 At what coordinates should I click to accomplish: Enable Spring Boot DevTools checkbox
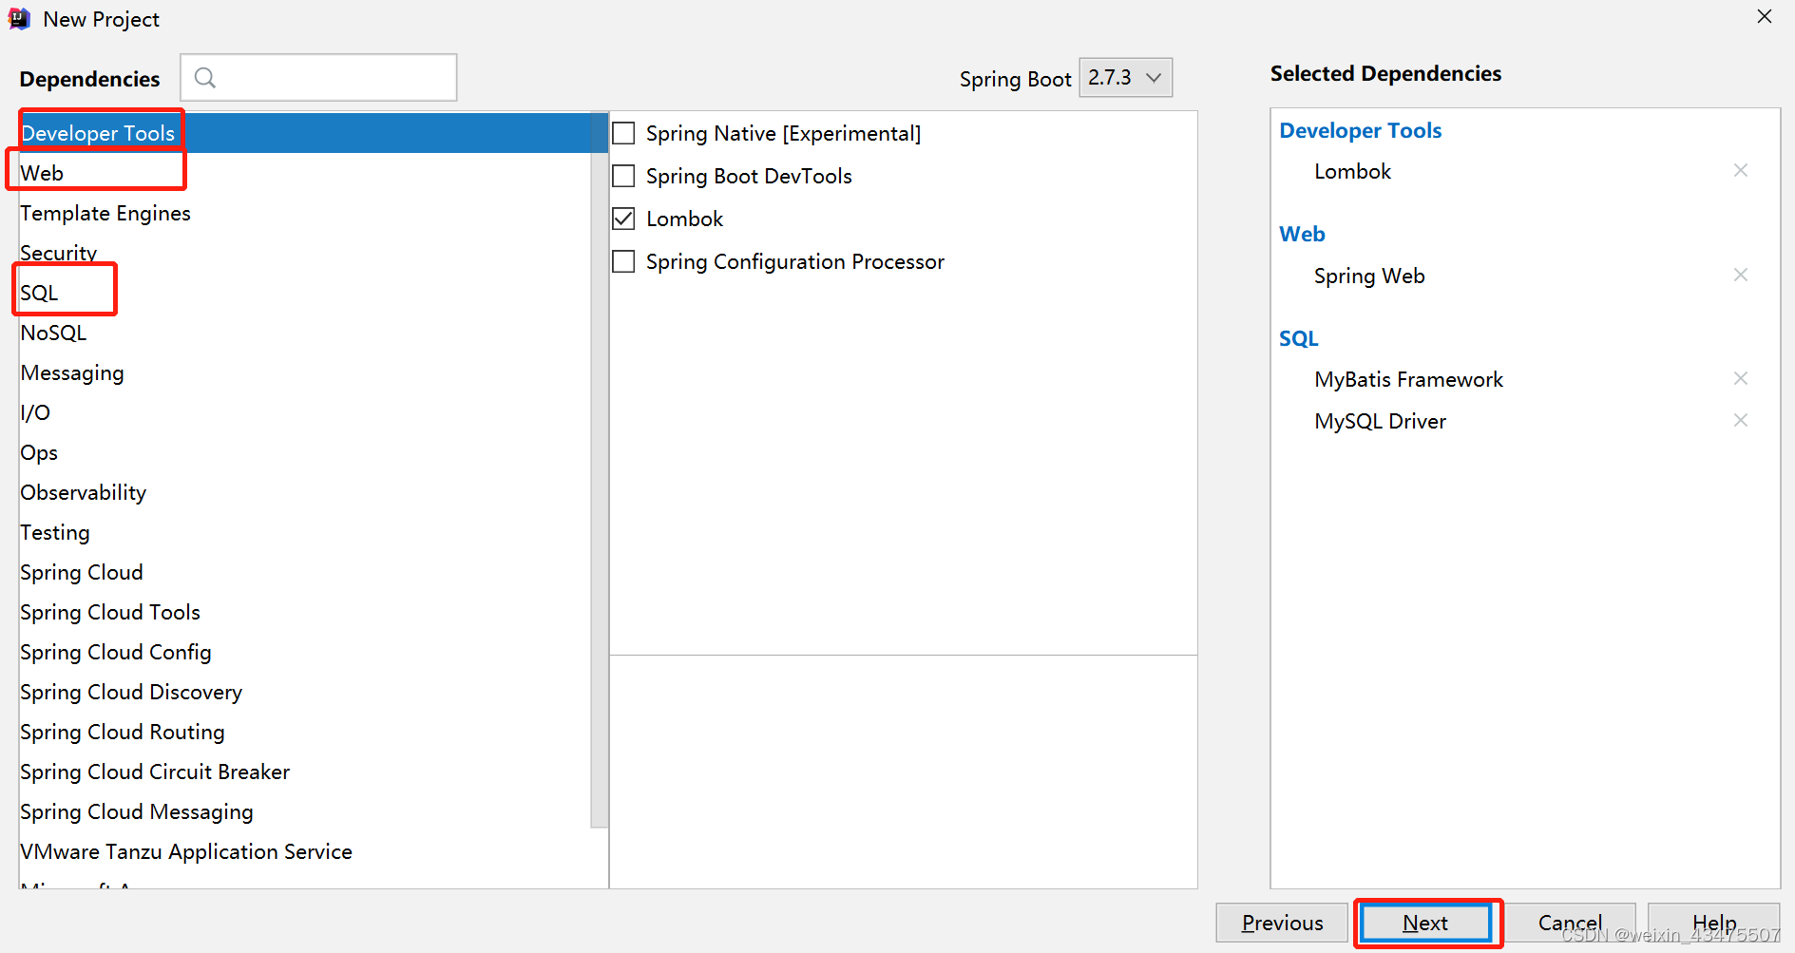click(x=623, y=176)
